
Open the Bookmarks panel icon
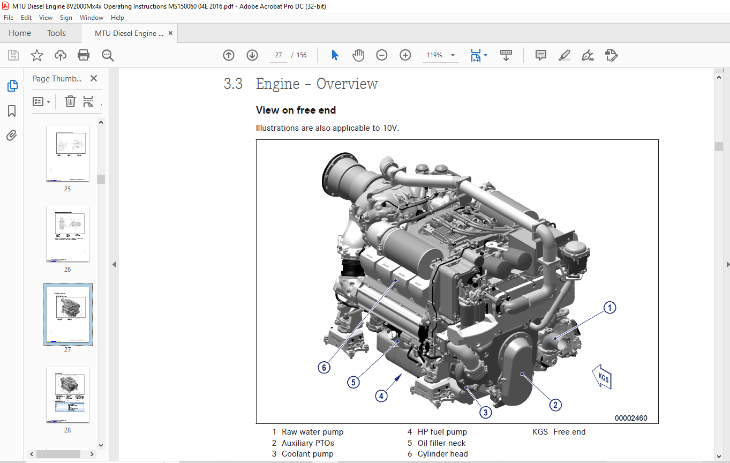[x=12, y=111]
